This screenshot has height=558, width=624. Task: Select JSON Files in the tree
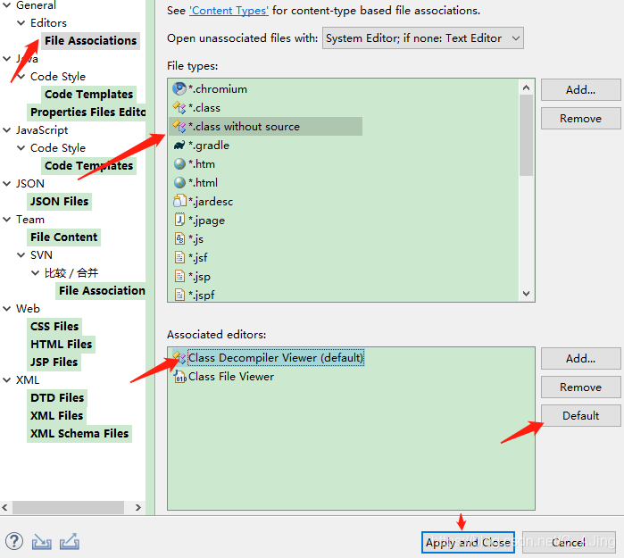[59, 202]
